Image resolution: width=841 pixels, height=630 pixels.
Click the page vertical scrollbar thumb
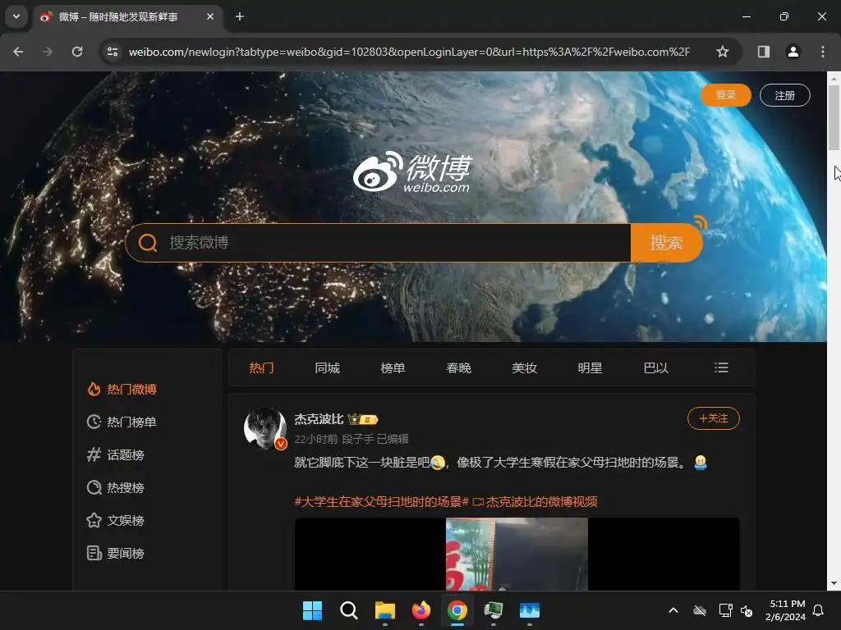point(834,117)
